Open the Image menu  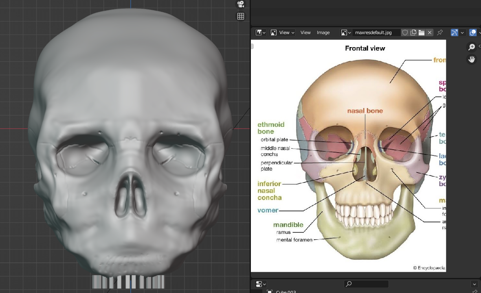tap(323, 33)
